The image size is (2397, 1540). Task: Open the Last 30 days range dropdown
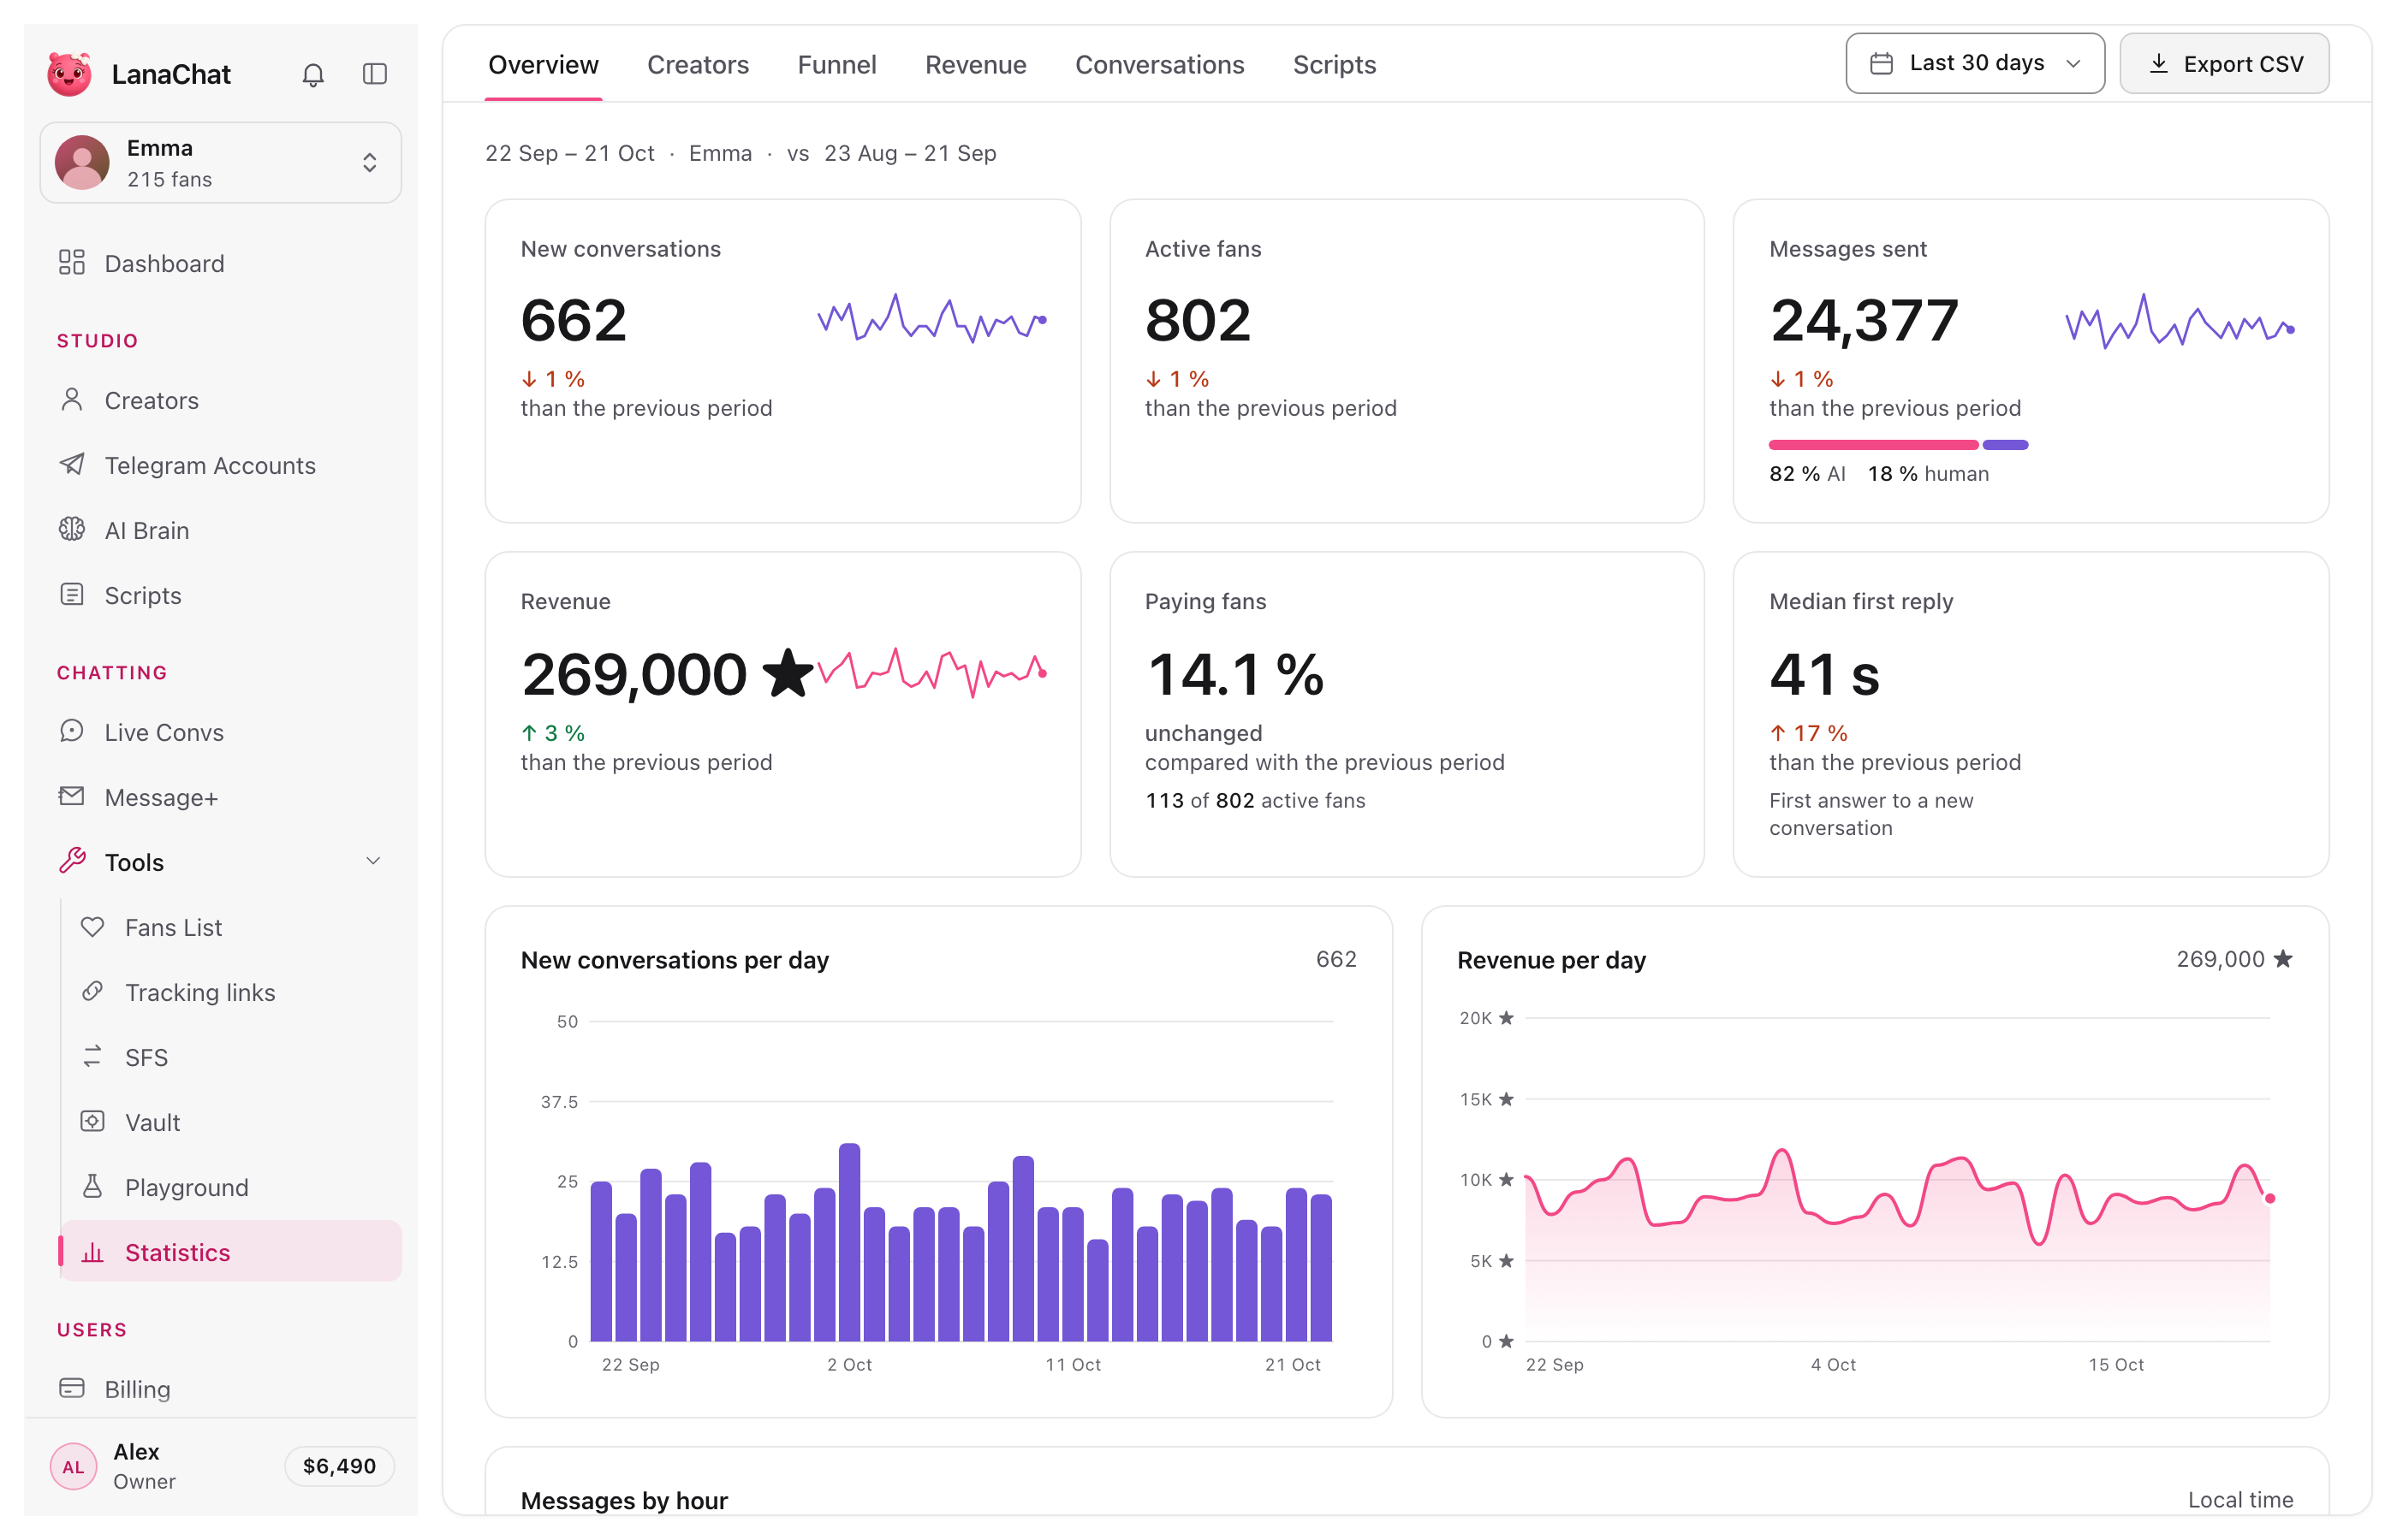(1974, 63)
